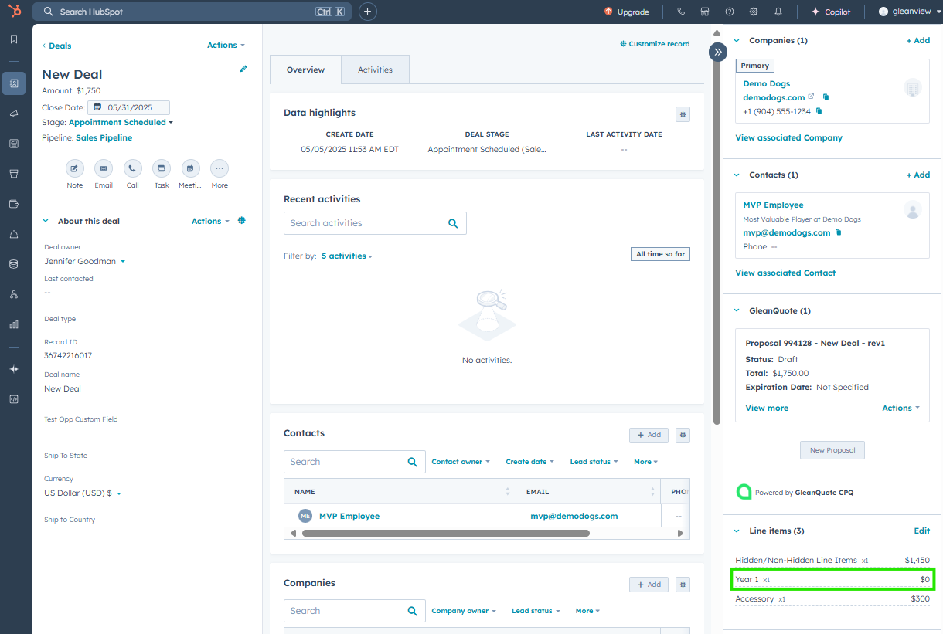
Task: Open the bar chart Reporting icon in left navigation
Action: click(x=14, y=324)
